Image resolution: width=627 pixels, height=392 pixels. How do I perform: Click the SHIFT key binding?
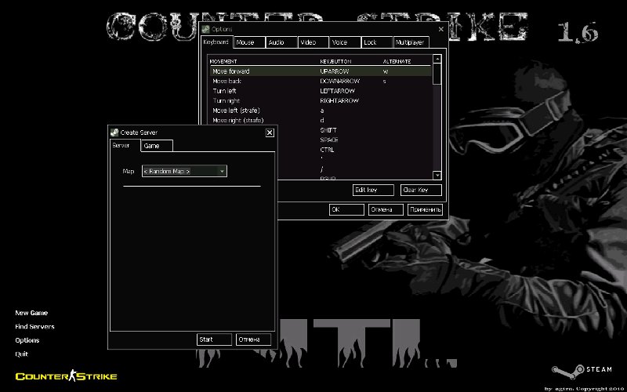pos(328,130)
